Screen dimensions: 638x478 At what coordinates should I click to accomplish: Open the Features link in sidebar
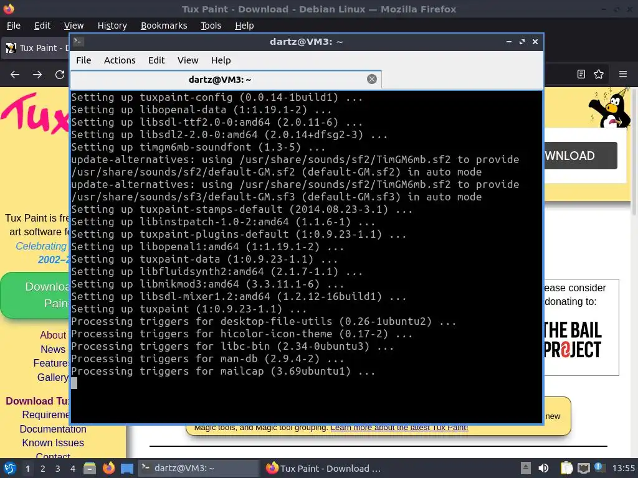click(x=51, y=363)
